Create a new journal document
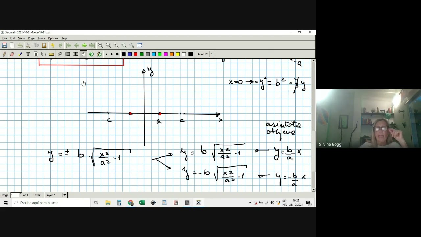The width and height of the screenshot is (421, 237). tap(12, 45)
